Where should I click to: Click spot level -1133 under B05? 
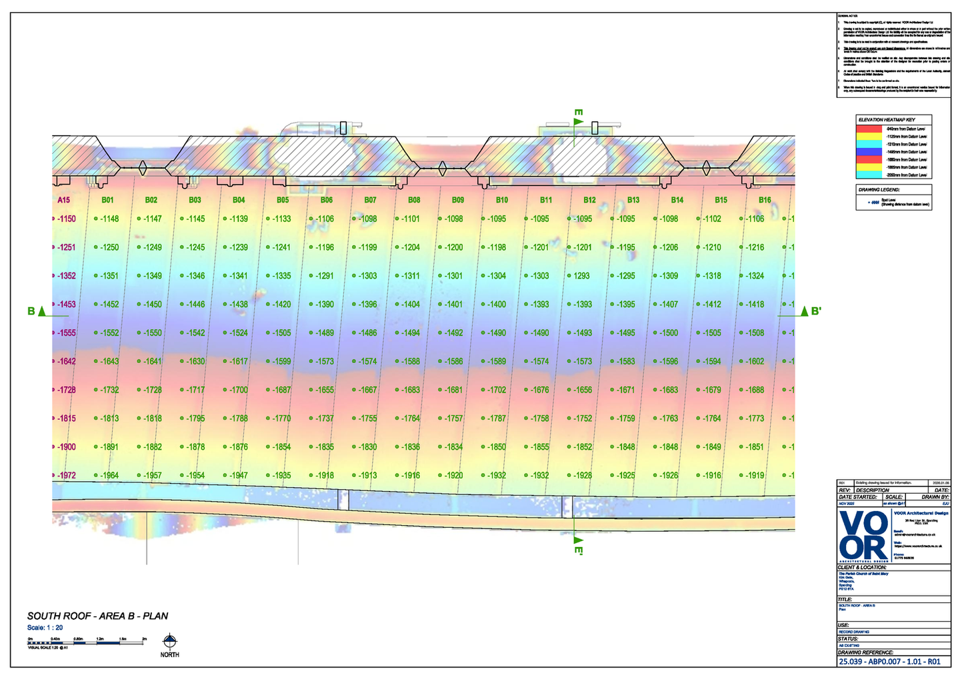282,219
